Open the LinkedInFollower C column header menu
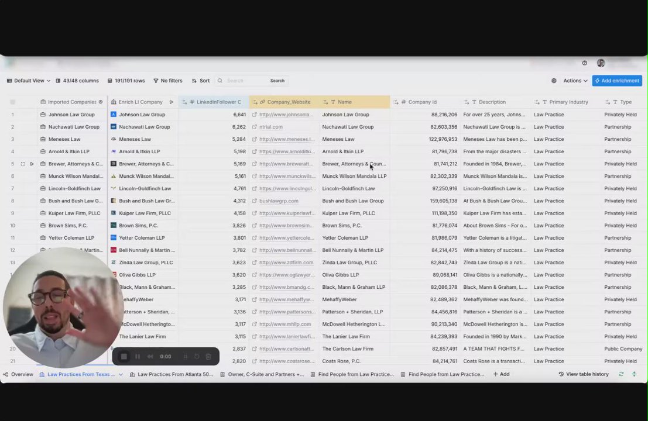 point(214,102)
